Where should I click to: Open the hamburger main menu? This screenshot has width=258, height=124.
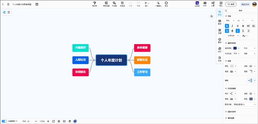[x=8, y=4]
